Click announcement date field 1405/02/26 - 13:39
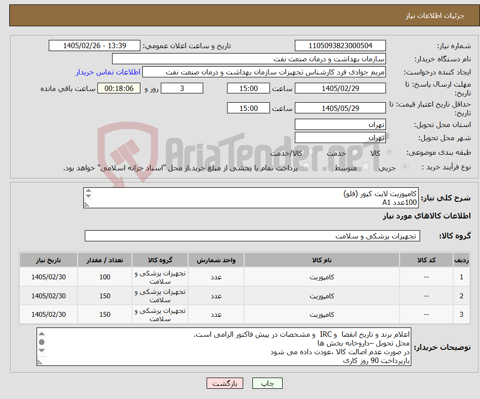 [x=94, y=46]
